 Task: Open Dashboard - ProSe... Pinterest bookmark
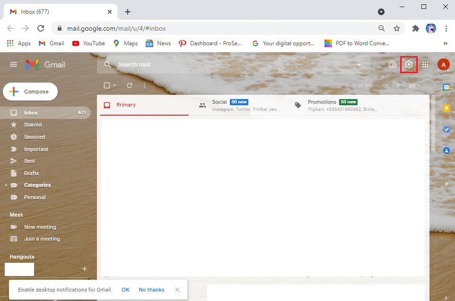(210, 43)
